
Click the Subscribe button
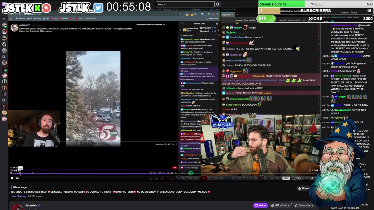click(303, 205)
